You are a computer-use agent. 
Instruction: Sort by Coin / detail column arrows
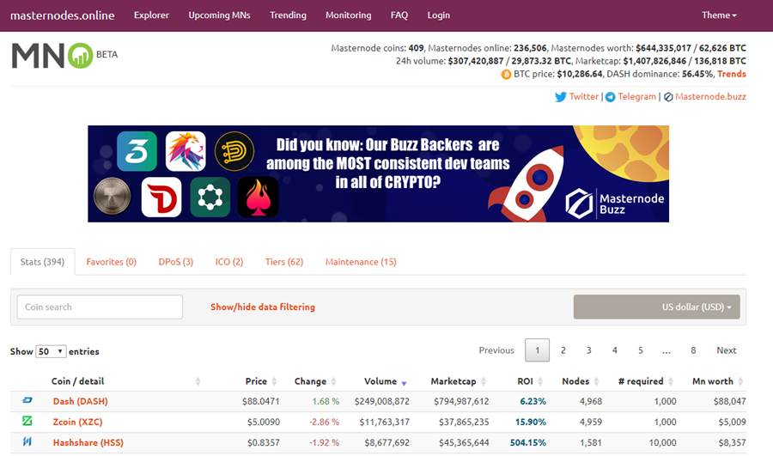pyautogui.click(x=198, y=381)
